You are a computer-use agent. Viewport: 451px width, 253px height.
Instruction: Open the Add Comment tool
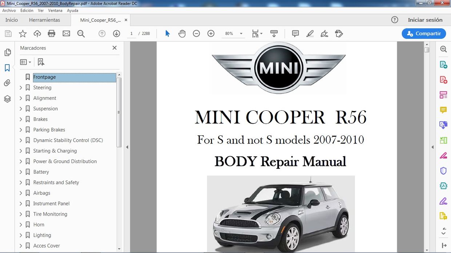point(295,33)
